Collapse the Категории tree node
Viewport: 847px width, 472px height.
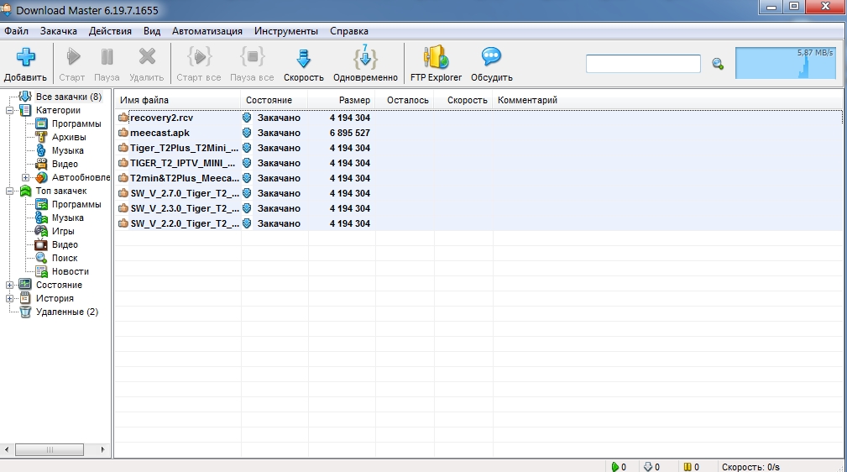point(9,110)
